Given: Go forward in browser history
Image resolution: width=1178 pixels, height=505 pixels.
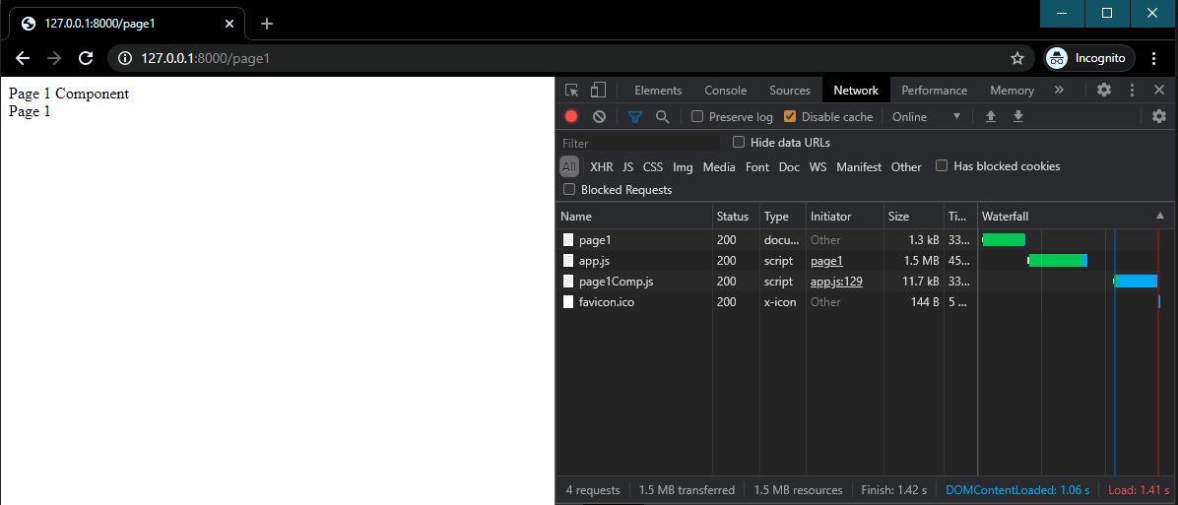Looking at the screenshot, I should tap(54, 58).
